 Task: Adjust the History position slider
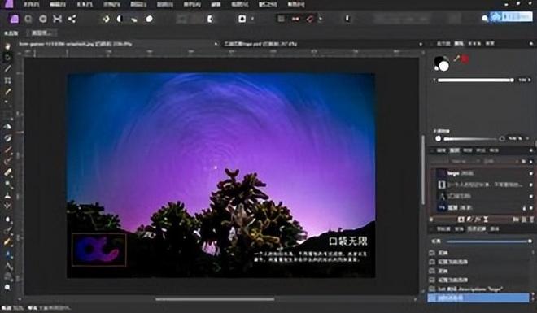click(489, 241)
